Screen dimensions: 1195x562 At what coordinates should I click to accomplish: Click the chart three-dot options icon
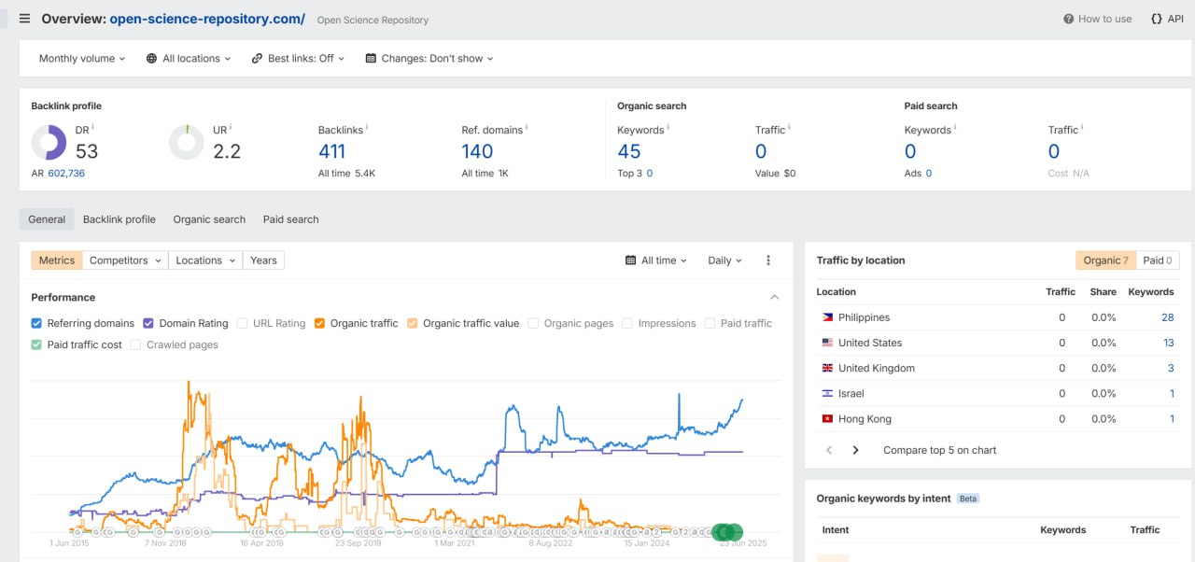point(768,260)
